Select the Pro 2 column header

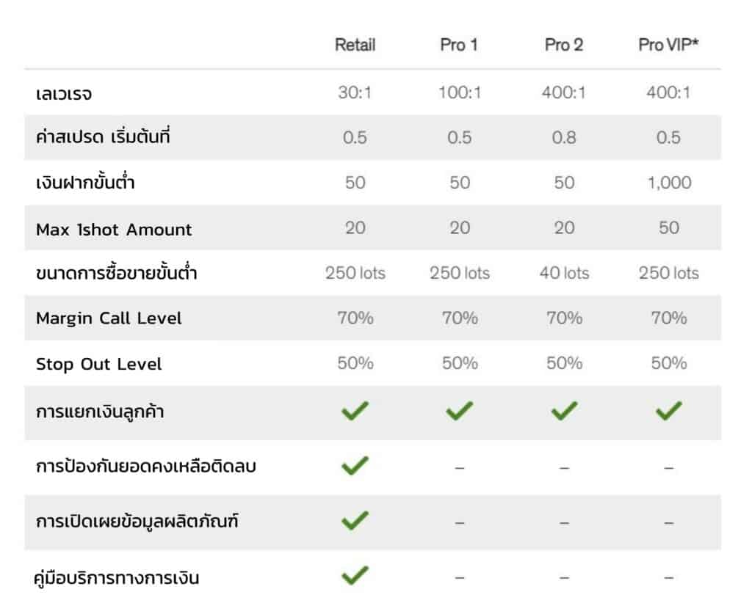(x=564, y=45)
